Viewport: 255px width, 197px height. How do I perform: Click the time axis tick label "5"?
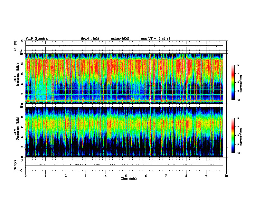(x=126, y=176)
